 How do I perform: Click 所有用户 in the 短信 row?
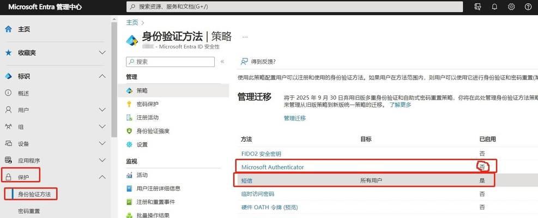(371, 180)
